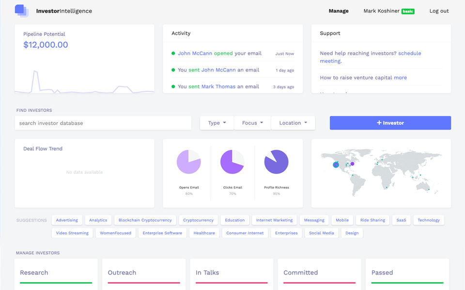Select the Mobile suggestion tag
The image size is (465, 290).
[342, 220]
